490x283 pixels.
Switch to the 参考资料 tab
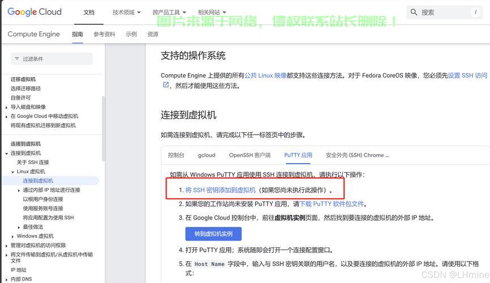pos(104,34)
